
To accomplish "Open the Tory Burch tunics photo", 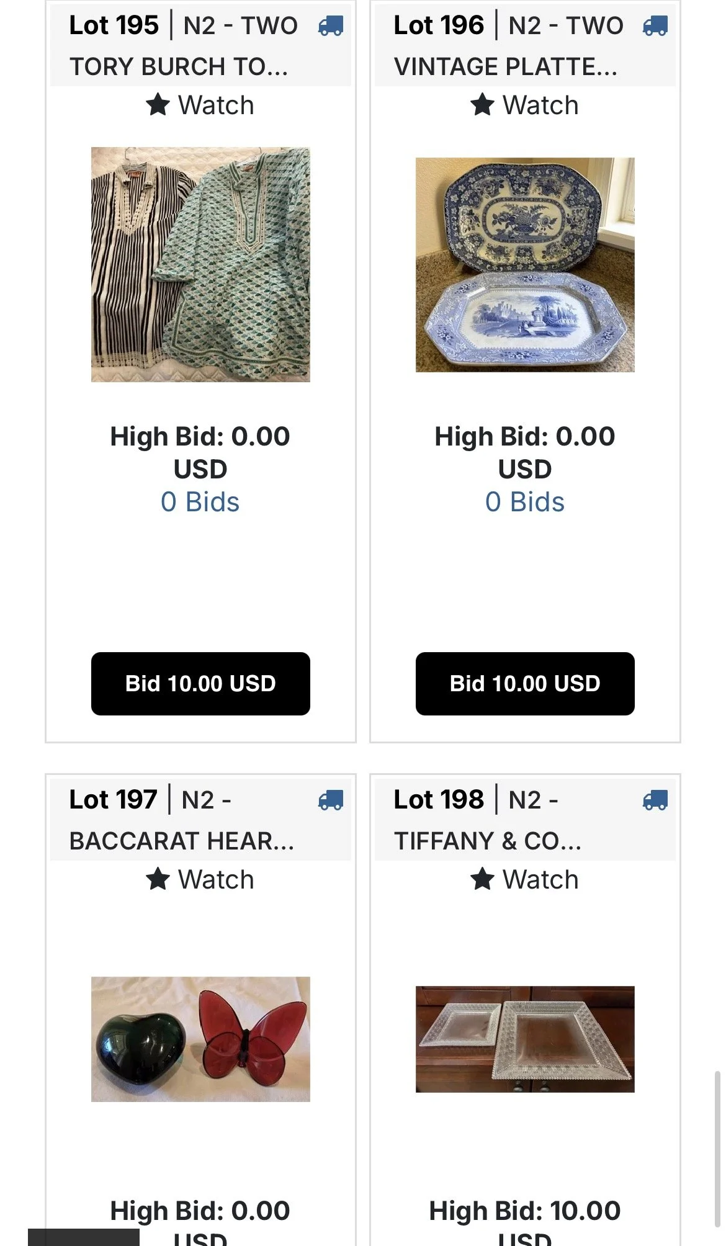I will coord(200,264).
